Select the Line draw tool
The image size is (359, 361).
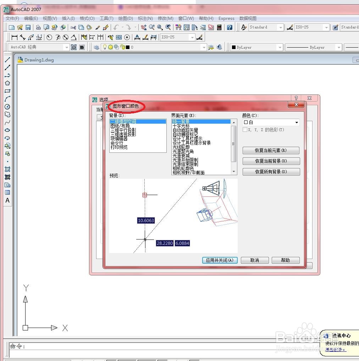tap(7, 60)
